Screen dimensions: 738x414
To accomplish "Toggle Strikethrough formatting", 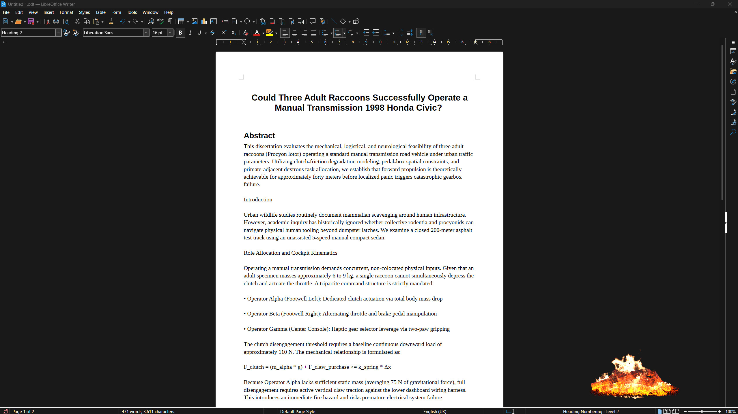I will 212,33.
